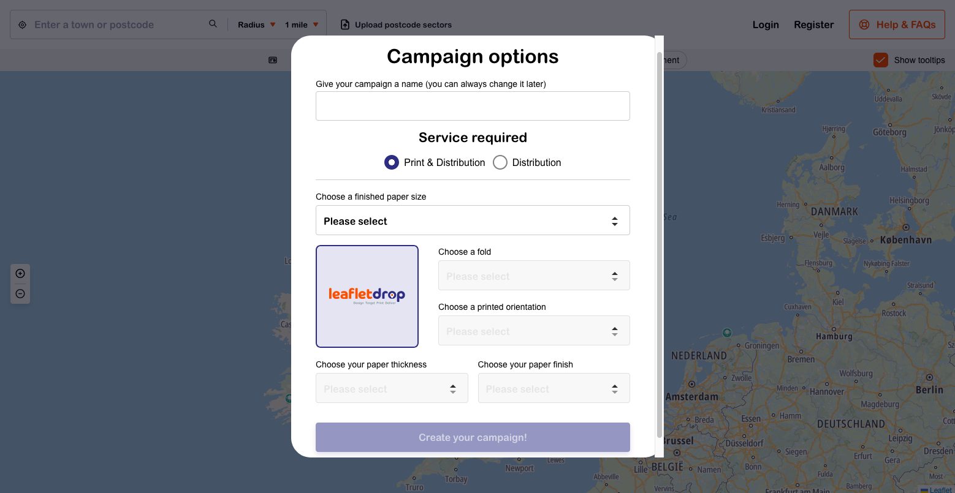Open the finished paper size dropdown
Screen dimensions: 955x493
[473, 220]
